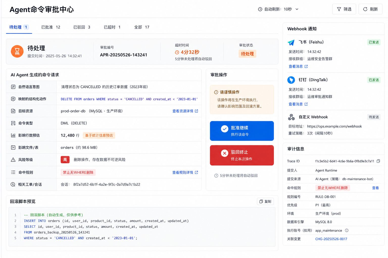
Task: Open 查看消息 link under 钉钉
Action: (298, 104)
